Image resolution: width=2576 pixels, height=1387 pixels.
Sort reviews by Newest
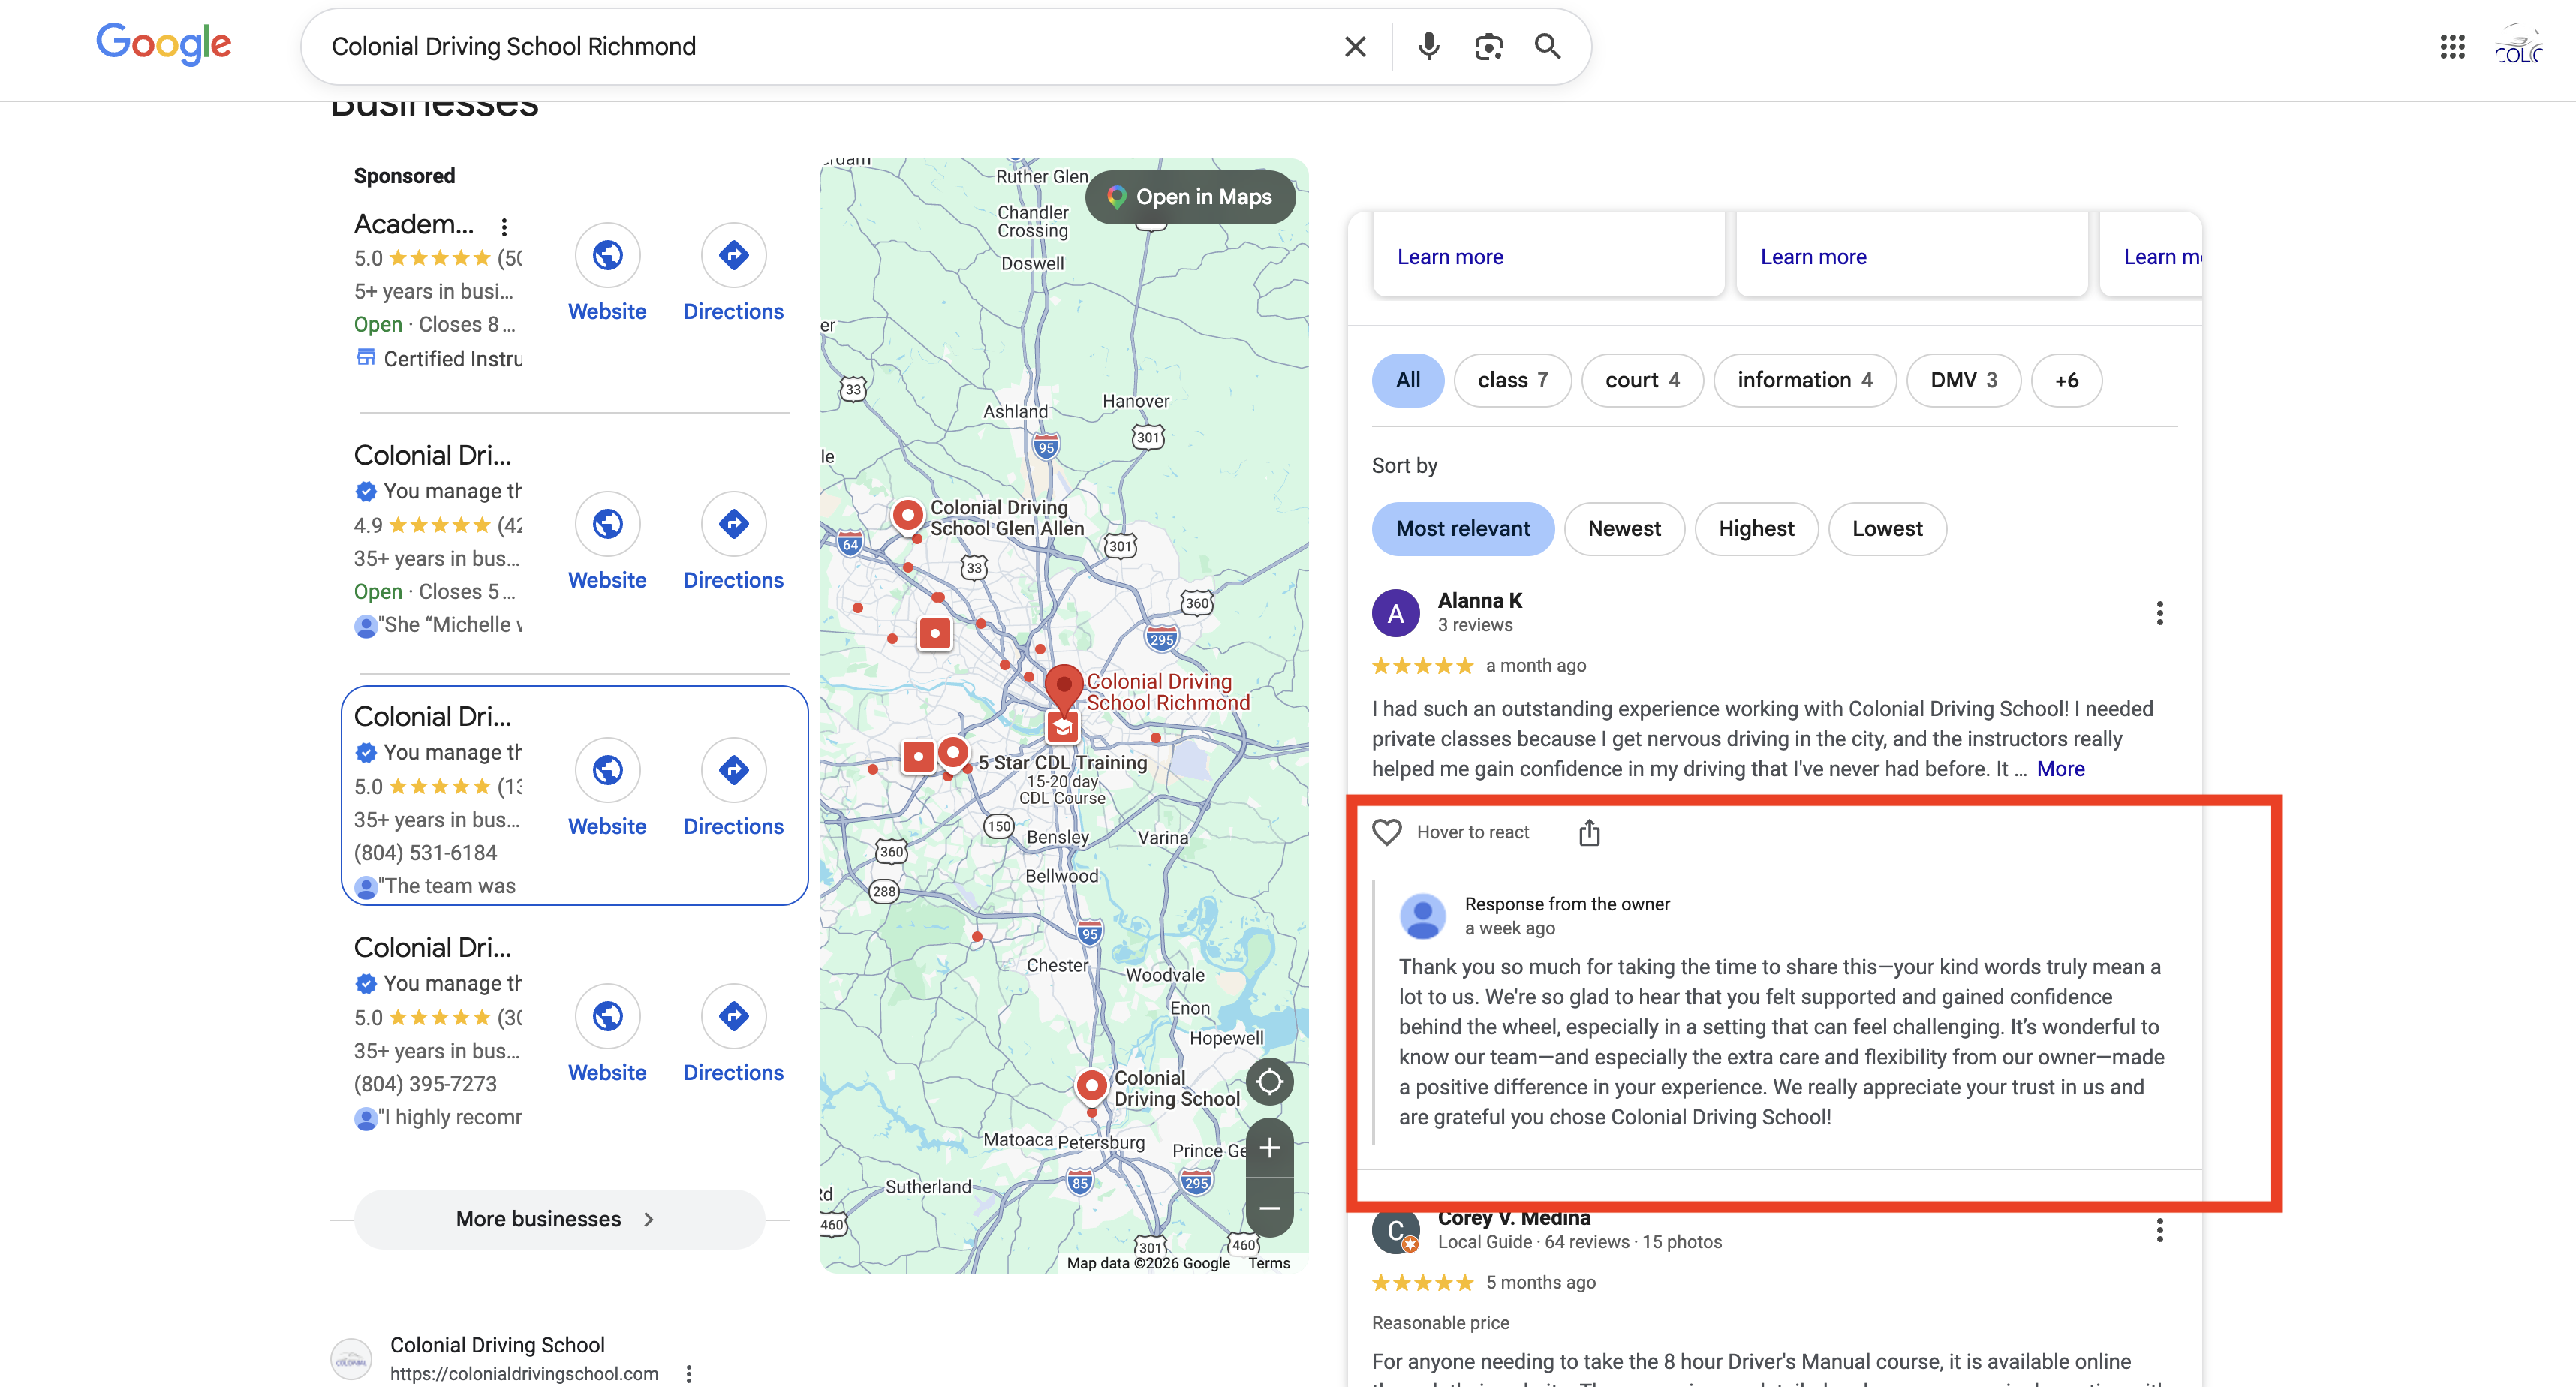point(1624,529)
